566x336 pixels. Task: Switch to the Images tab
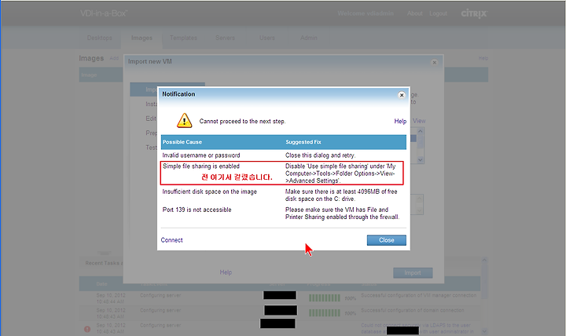141,38
